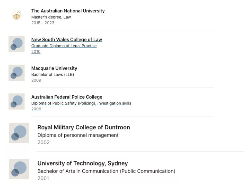
Task: Open Graduate Diploma of Legal Practise link
Action: [64, 46]
